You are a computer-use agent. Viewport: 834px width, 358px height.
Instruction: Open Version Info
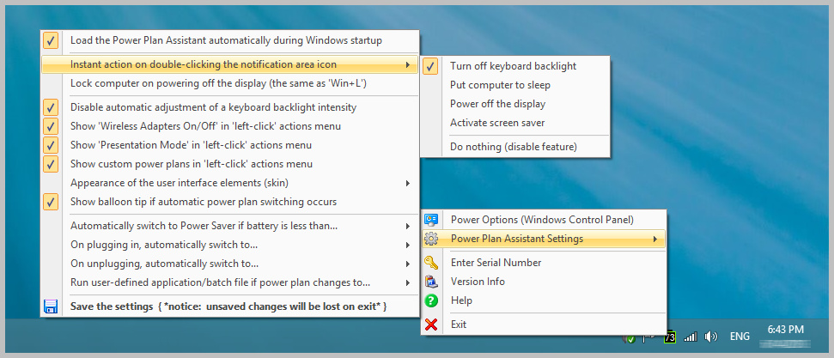coord(543,282)
